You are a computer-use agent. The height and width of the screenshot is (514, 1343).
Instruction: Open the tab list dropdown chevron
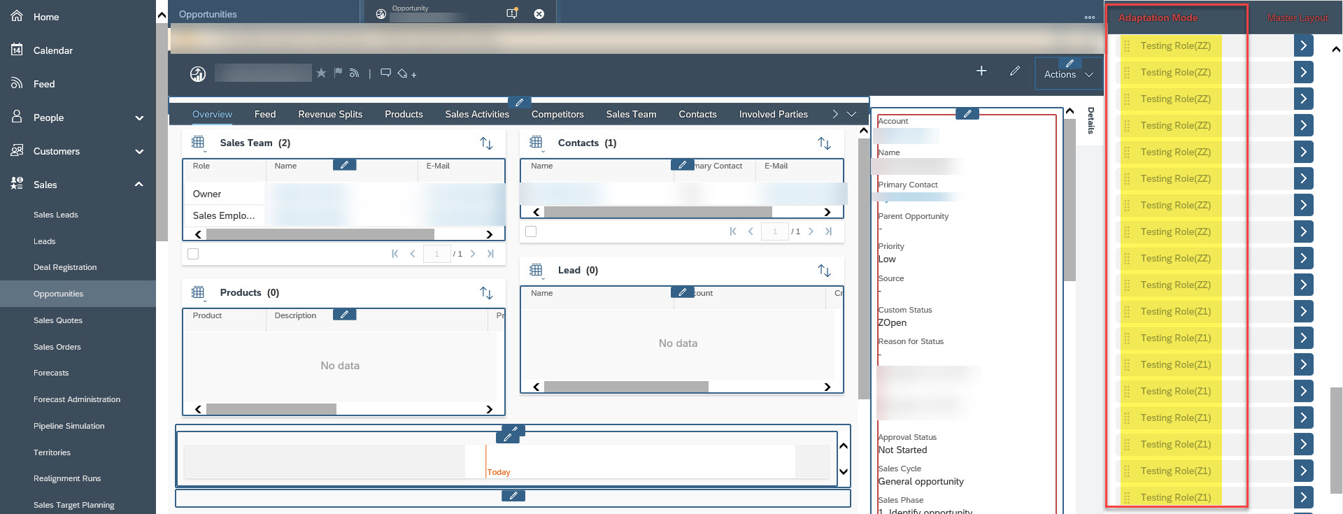[x=851, y=114]
